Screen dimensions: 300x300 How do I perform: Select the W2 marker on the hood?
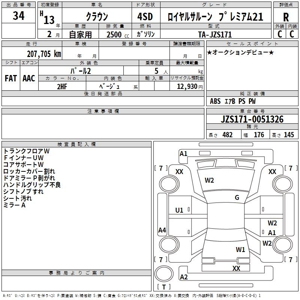click(209, 180)
